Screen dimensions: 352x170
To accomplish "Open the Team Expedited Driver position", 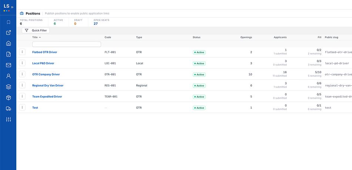I will tap(47, 97).
